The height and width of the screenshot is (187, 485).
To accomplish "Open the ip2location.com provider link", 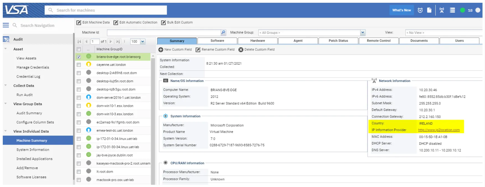I will click(439, 130).
